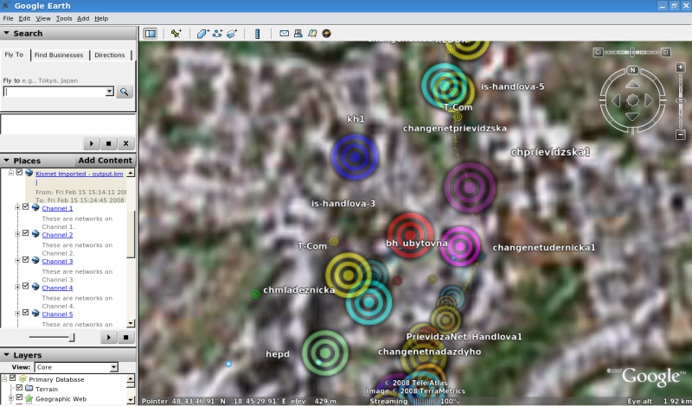Disable the Channel 5 checkbox
This screenshot has height=406, width=692.
(x=26, y=313)
